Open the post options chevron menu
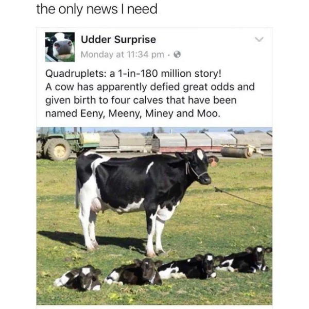 point(259,40)
